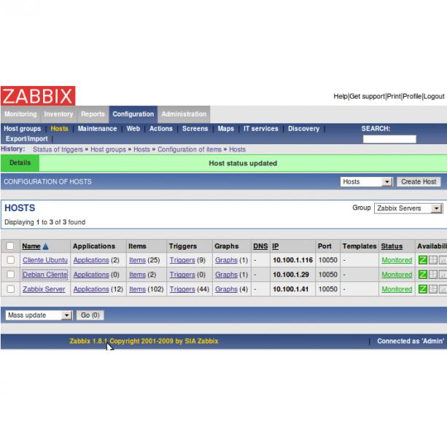The image size is (447, 437).
Task: Check the Debian Cliente row checkbox
Action: tap(11, 274)
